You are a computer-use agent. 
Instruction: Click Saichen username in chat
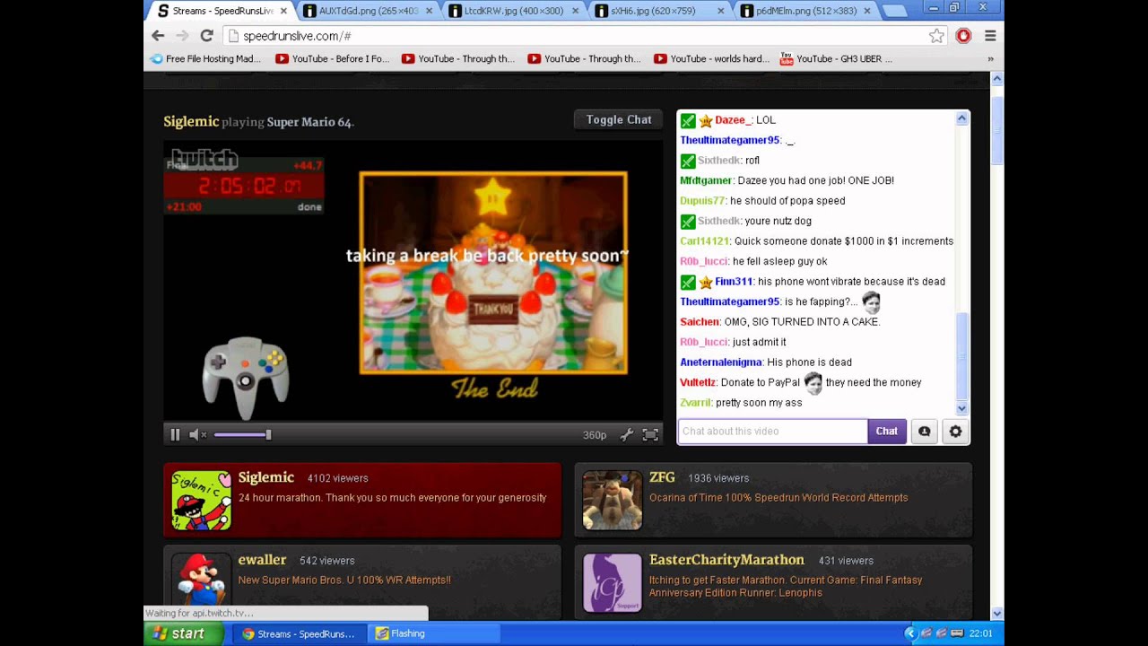point(700,321)
